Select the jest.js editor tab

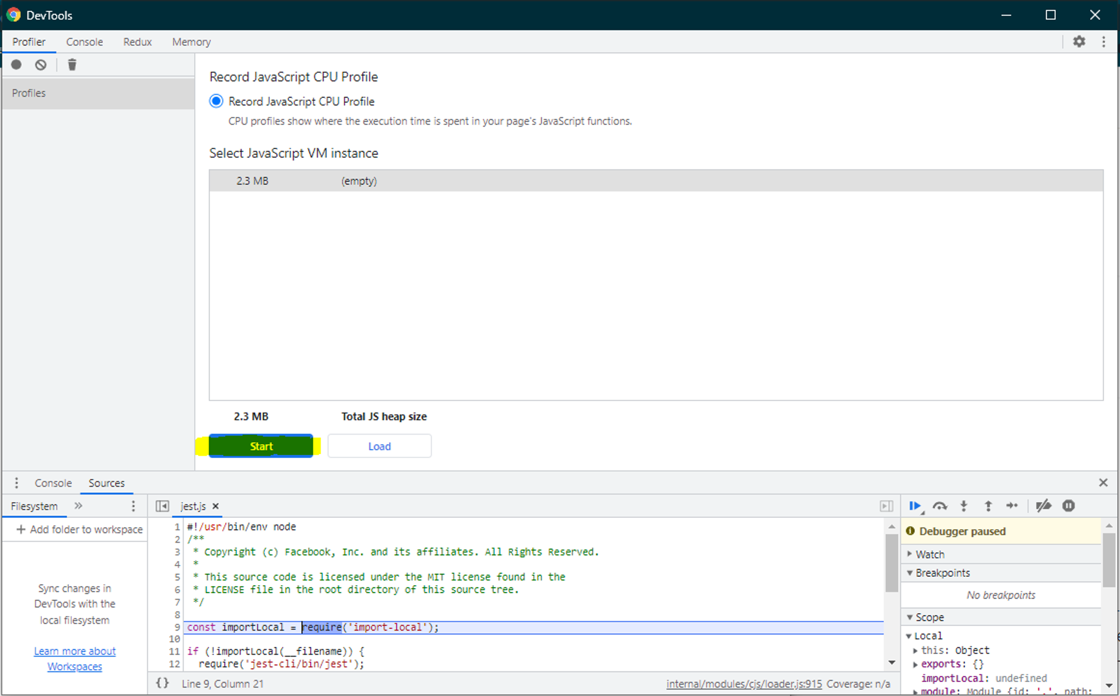(193, 506)
